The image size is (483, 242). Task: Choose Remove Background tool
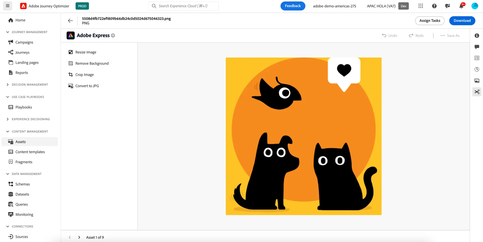pos(88,63)
